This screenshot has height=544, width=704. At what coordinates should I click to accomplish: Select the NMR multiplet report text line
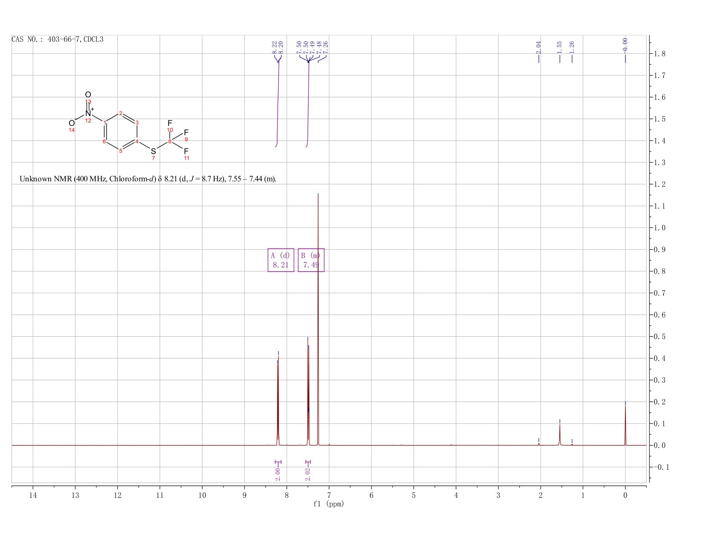pyautogui.click(x=148, y=179)
